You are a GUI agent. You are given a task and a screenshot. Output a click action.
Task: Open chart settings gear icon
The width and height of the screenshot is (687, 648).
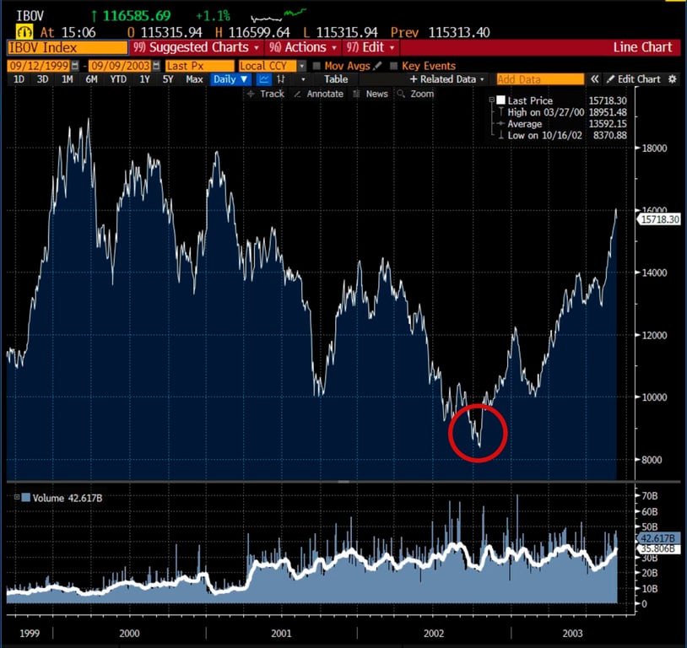click(x=673, y=79)
